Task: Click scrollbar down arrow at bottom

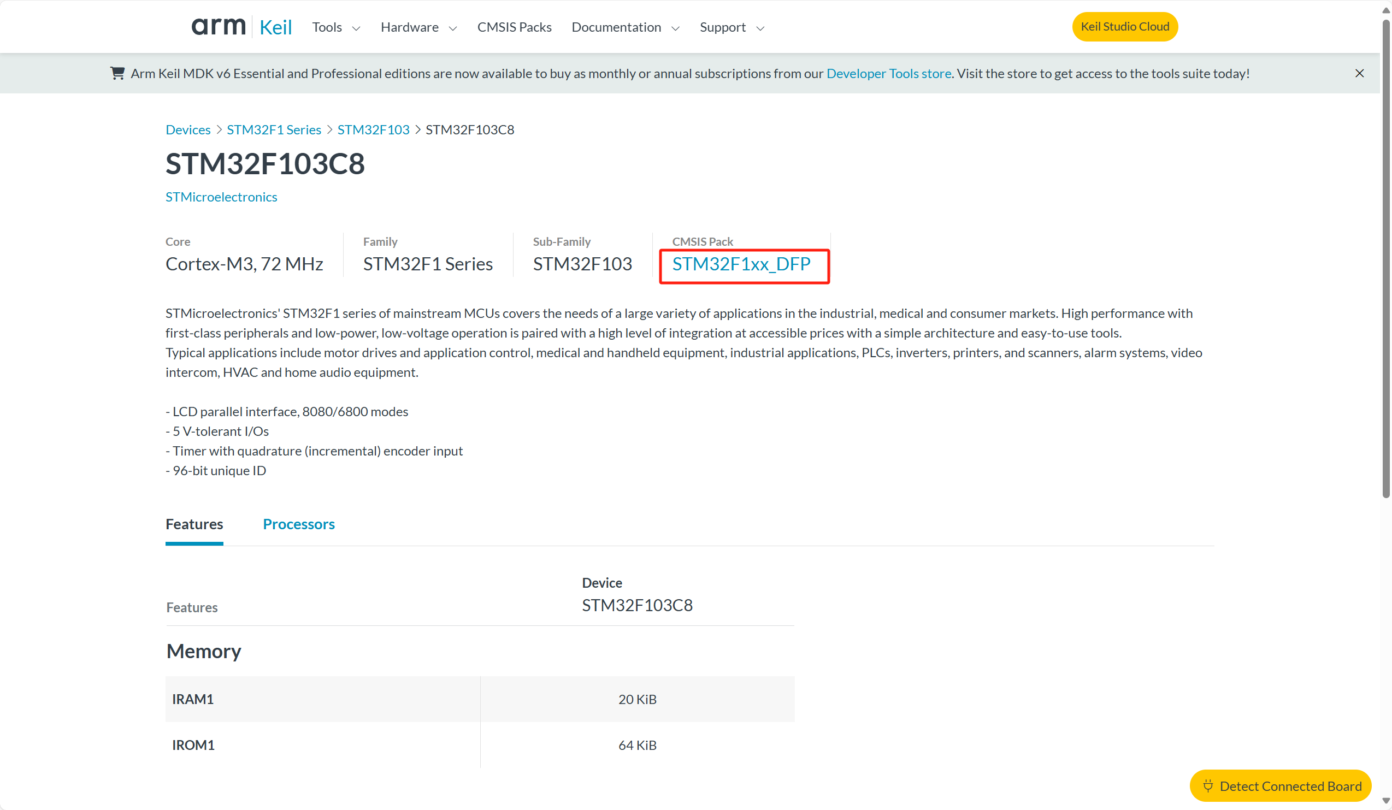Action: [1385, 801]
